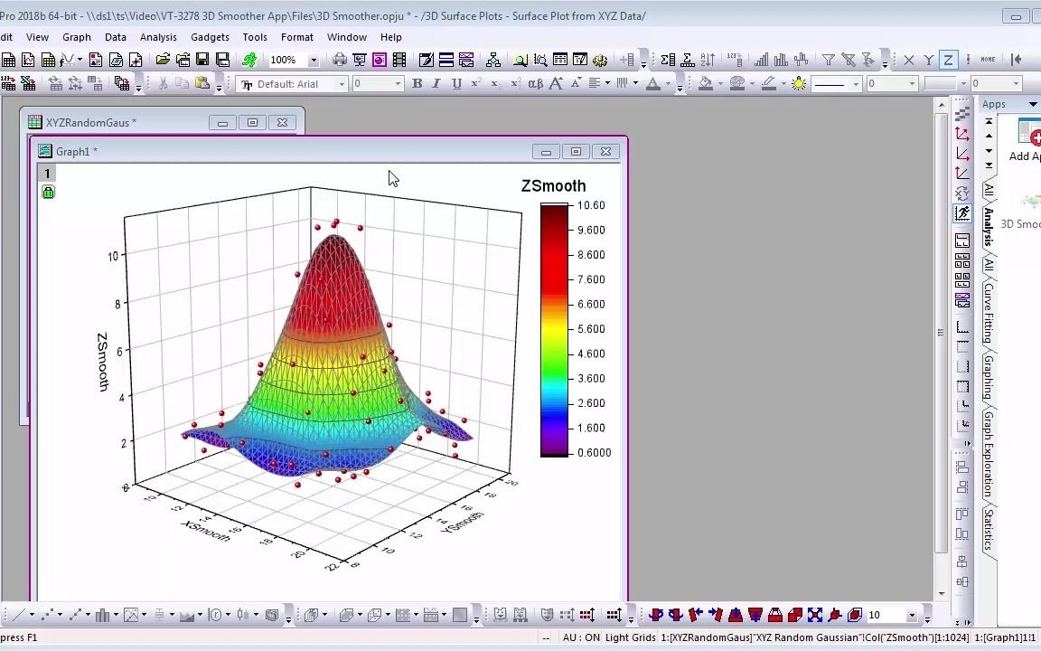Click the Print icon in the toolbar

click(340, 60)
